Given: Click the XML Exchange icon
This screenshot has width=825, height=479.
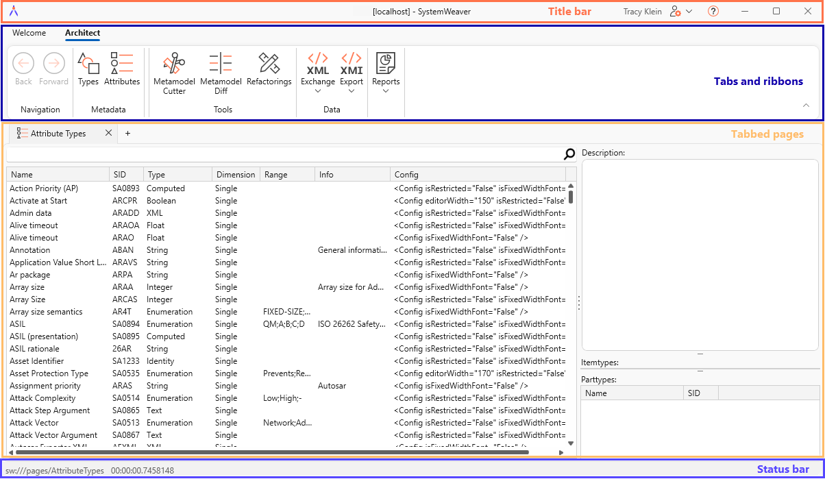Looking at the screenshot, I should pyautogui.click(x=318, y=64).
